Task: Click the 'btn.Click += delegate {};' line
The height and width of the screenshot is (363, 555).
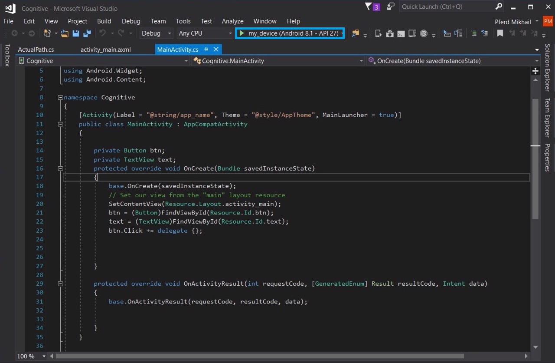Action: [156, 231]
